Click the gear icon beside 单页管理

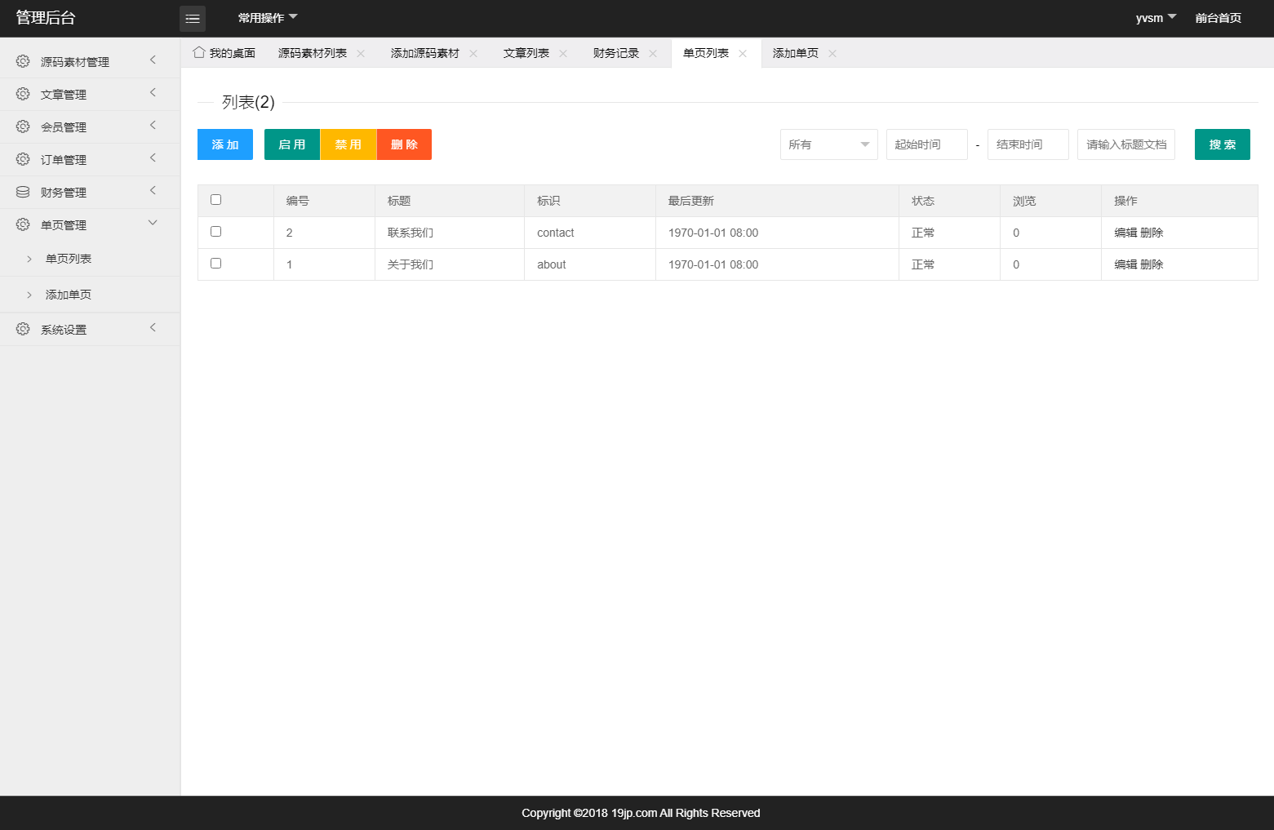[23, 224]
